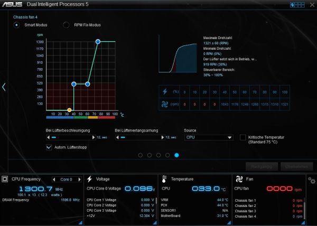Switch to previous core with left arrow
Image resolution: width=317 pixels, height=226 pixels.
point(54,180)
